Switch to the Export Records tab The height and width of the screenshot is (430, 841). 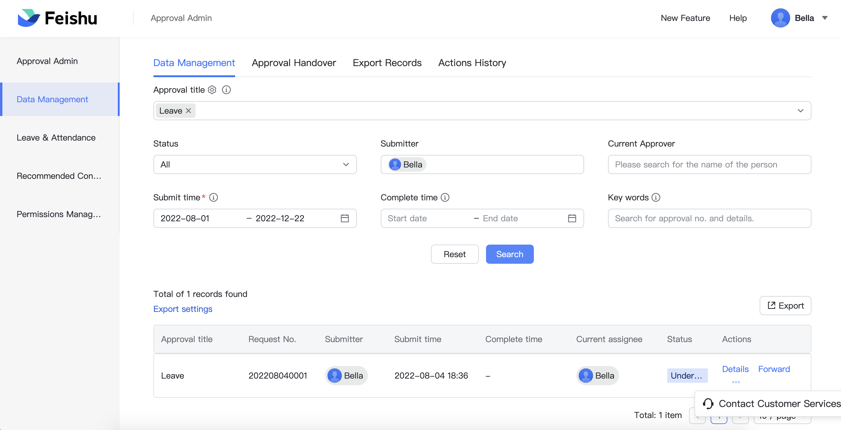click(x=387, y=63)
